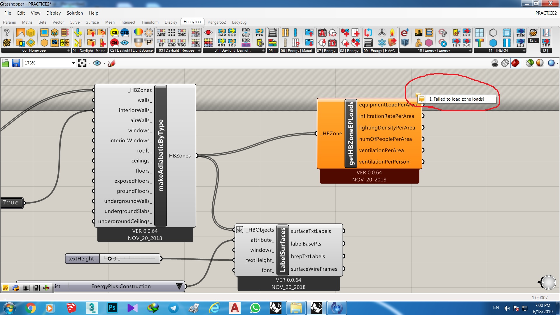Click the green document preview quality icon

[x=530, y=63]
